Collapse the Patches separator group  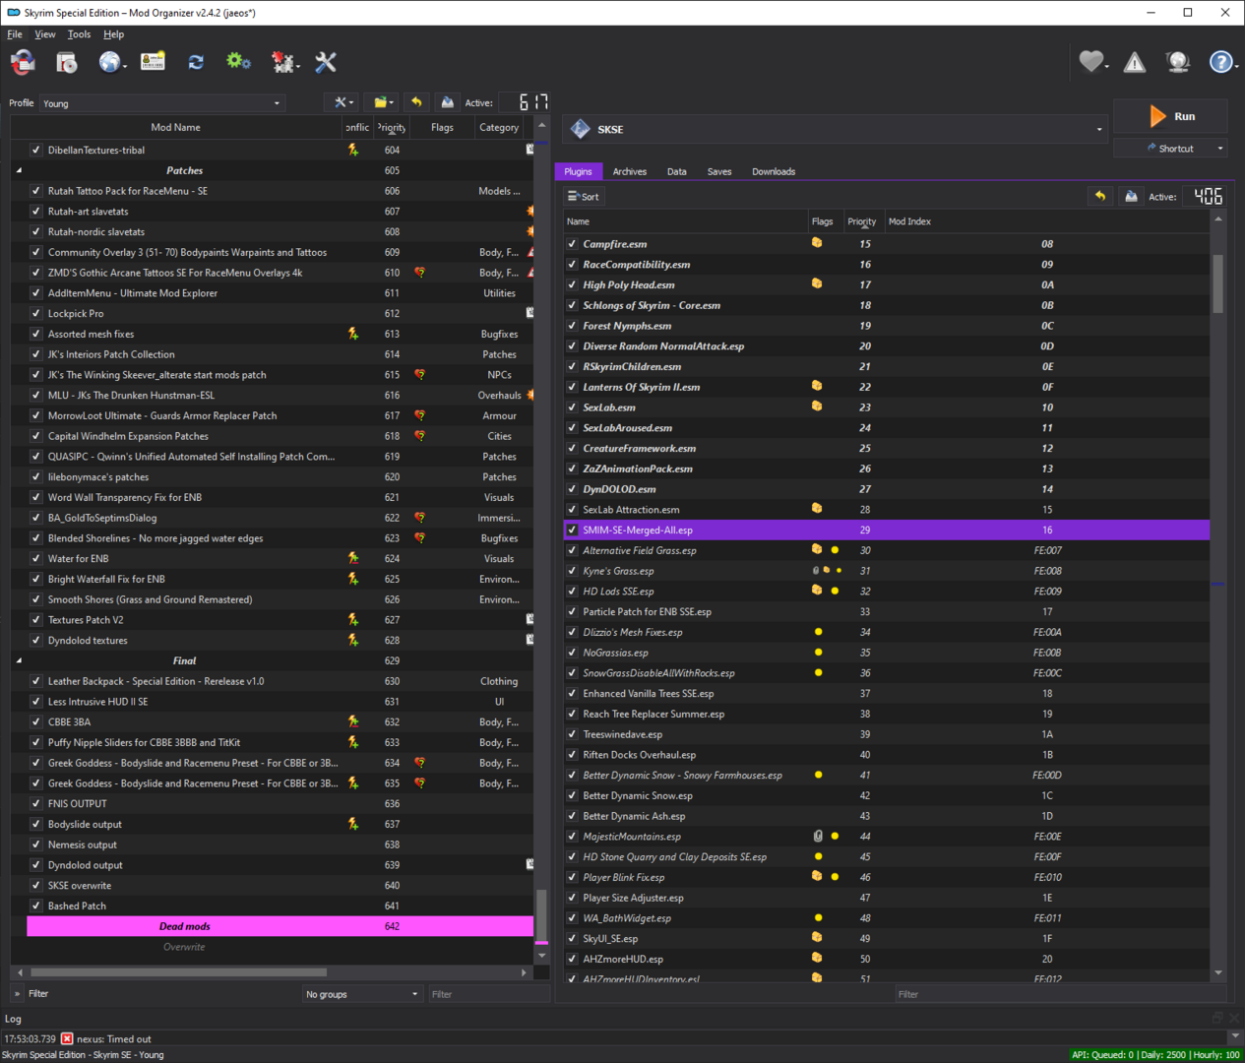[x=19, y=171]
